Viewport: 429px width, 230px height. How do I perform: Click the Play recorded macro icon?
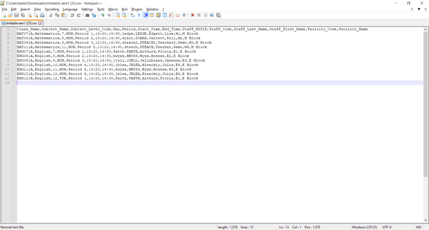pos(205,16)
